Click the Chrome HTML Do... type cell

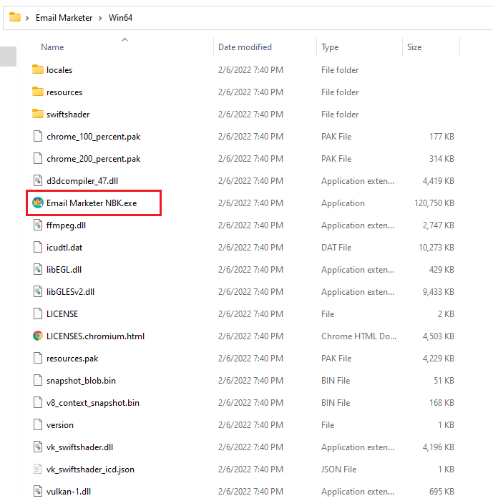(x=358, y=336)
